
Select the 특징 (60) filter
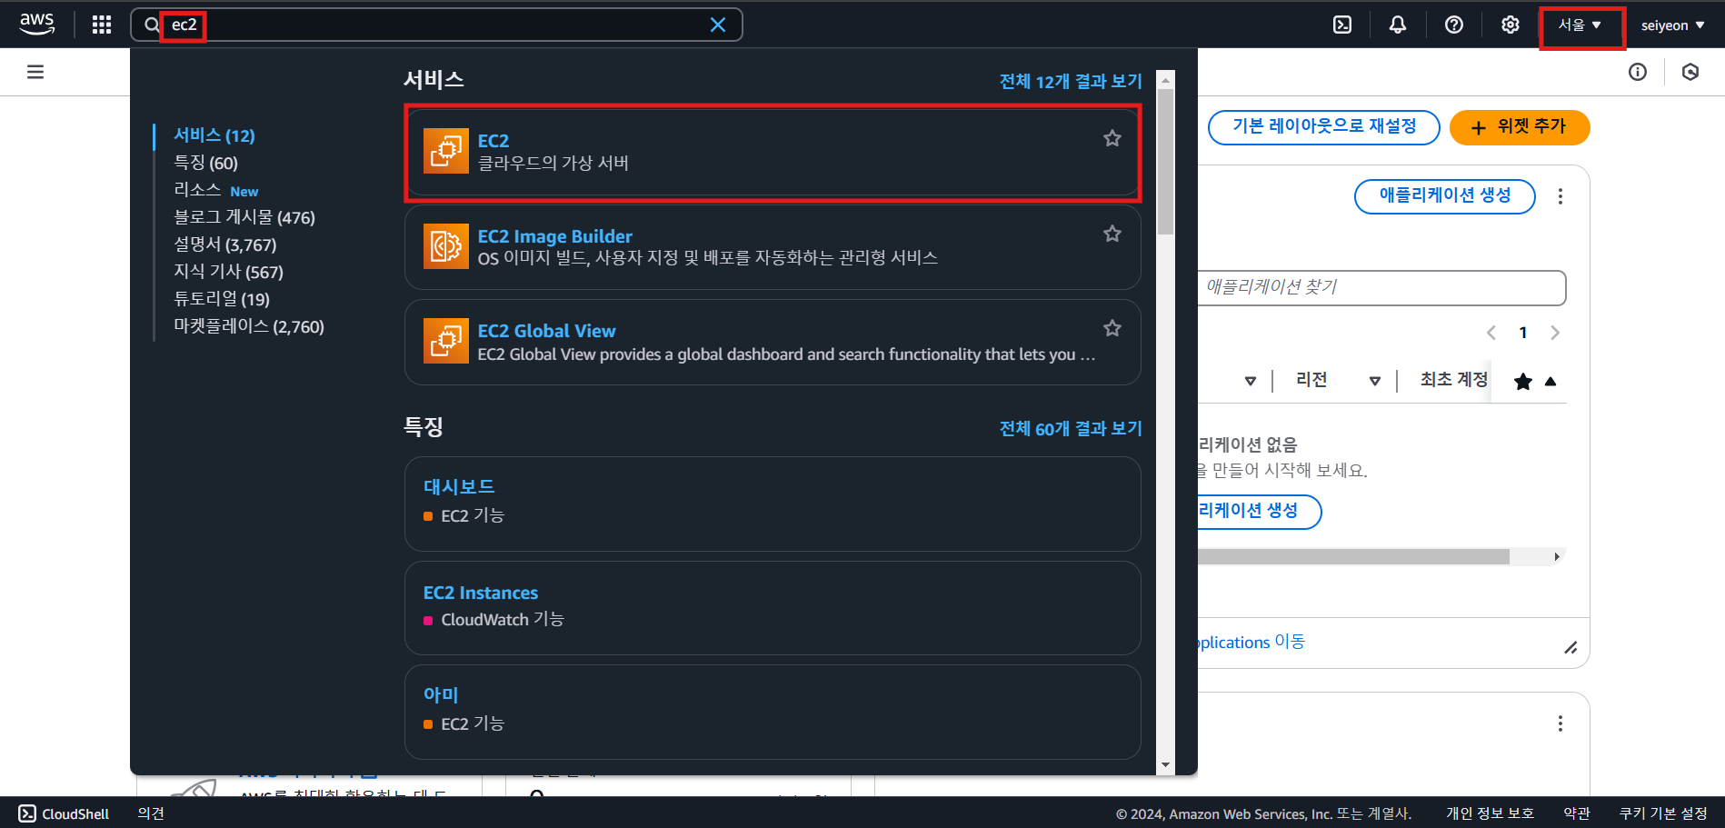click(x=206, y=163)
